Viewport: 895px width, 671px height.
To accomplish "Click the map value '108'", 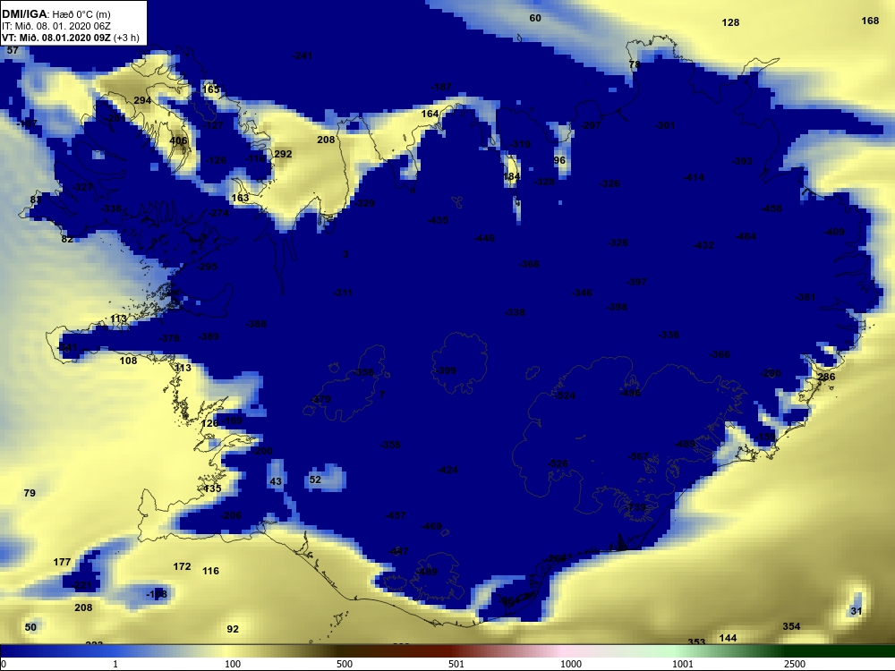I will (128, 361).
